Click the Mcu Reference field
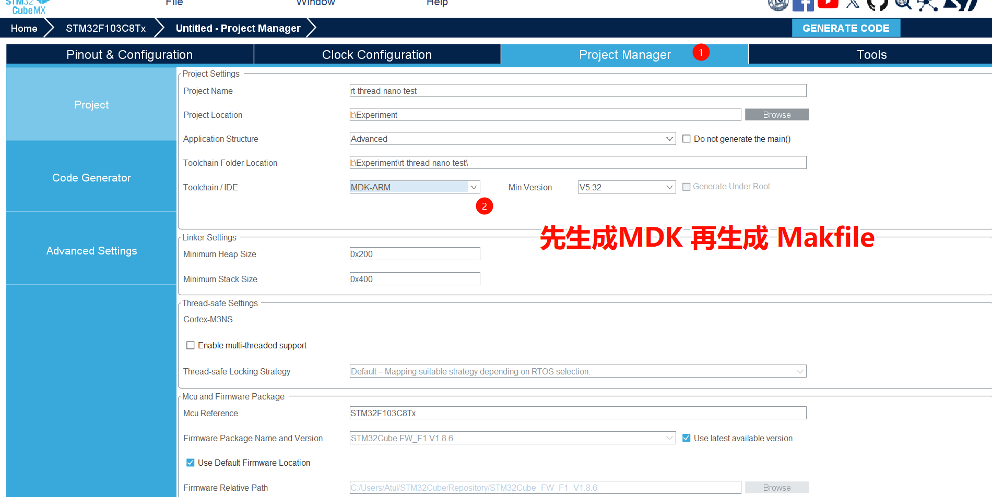 click(578, 413)
